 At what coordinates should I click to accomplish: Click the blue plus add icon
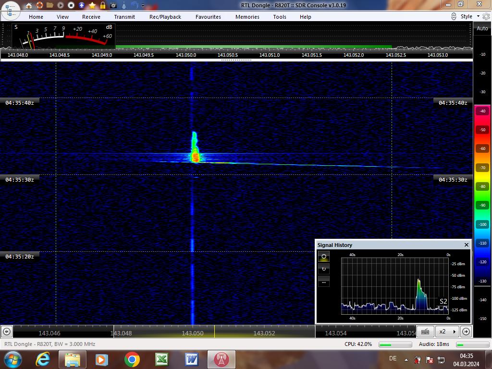82,5
